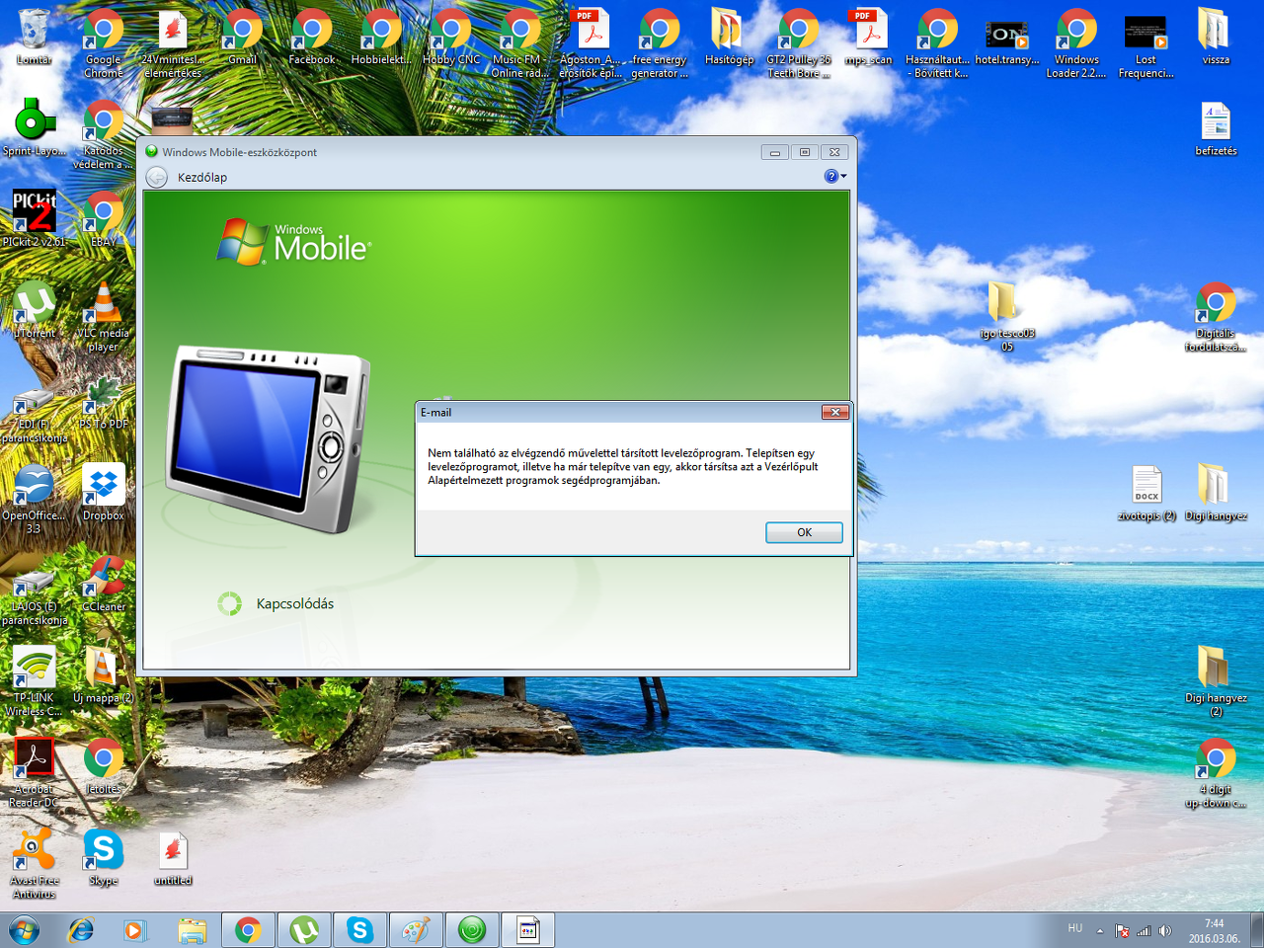Show hidden system tray icons
The image size is (1264, 948).
(1099, 930)
